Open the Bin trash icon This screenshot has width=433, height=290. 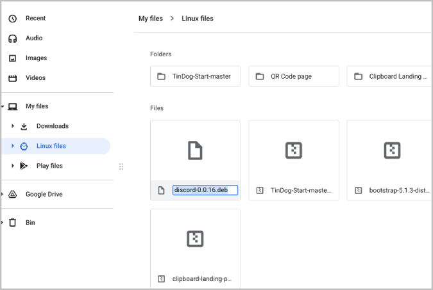tap(12, 223)
